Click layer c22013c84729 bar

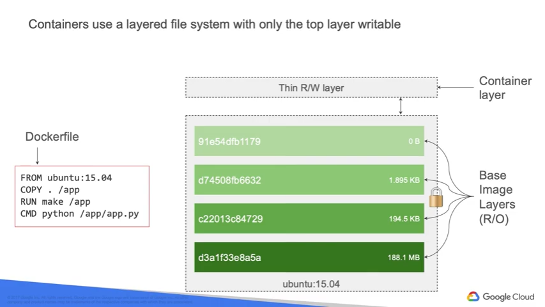click(x=309, y=218)
